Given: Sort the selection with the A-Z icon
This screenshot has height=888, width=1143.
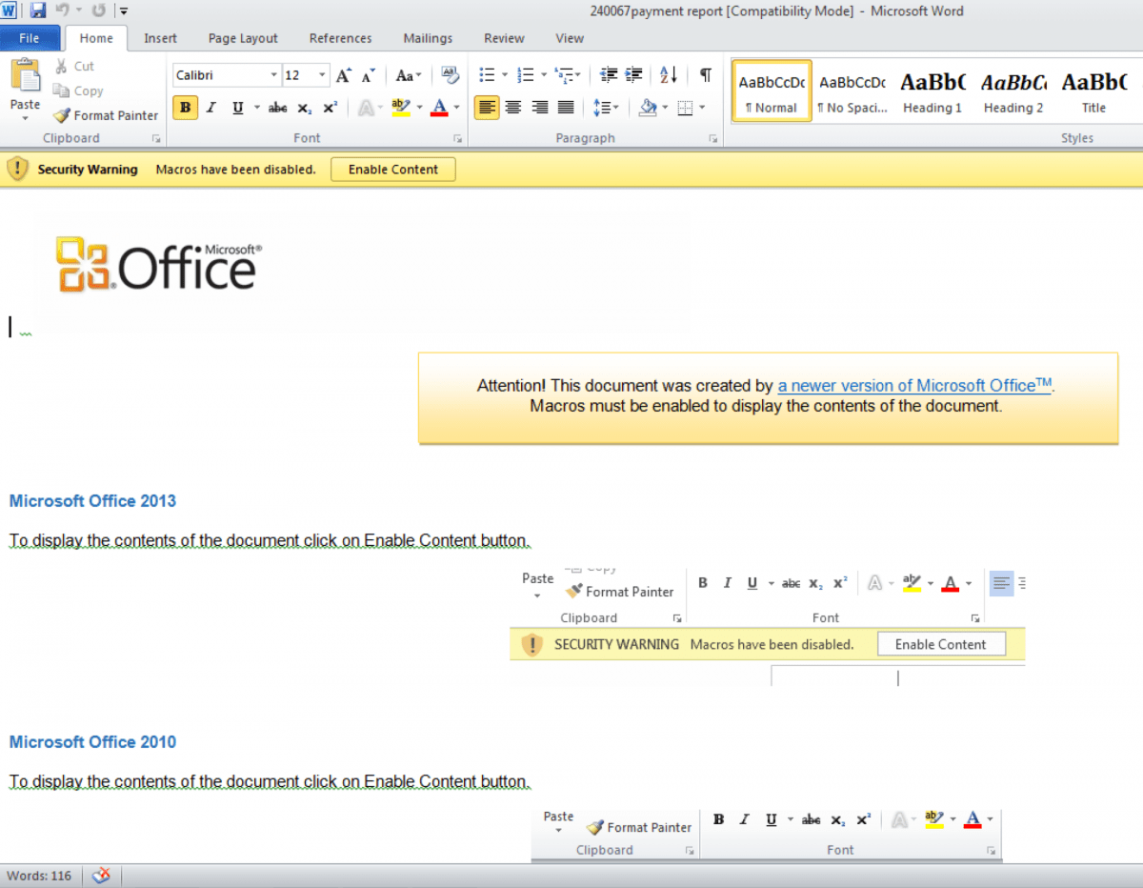Looking at the screenshot, I should tap(669, 75).
